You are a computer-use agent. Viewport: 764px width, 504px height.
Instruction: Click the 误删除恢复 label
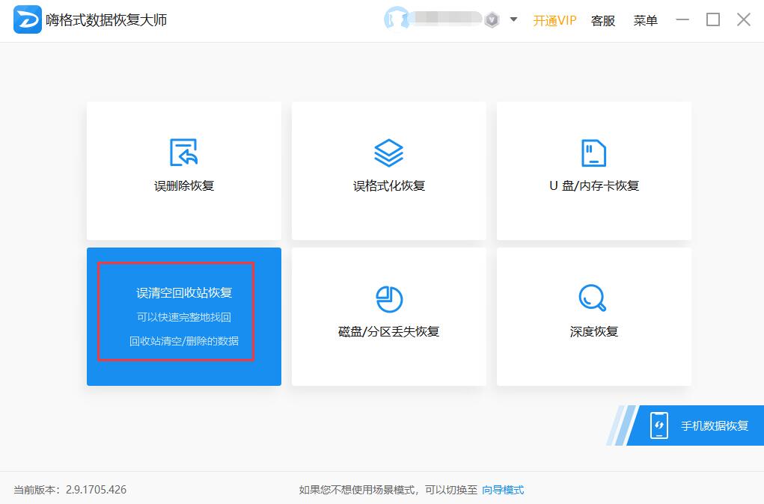coord(184,185)
